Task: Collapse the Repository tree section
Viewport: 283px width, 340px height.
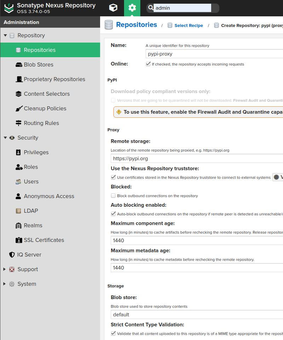Action: pos(5,35)
